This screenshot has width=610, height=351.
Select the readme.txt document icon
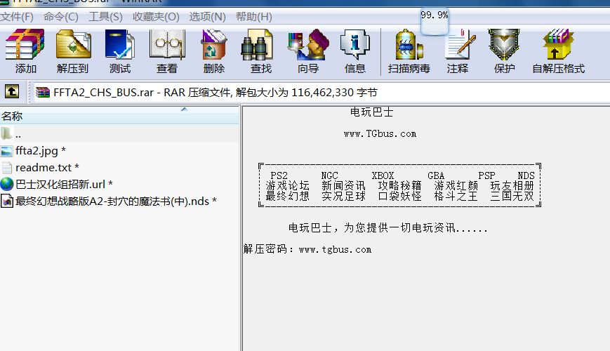point(6,168)
